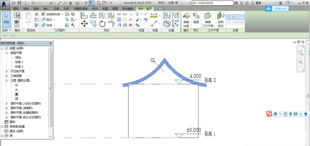Screen dimensions: 310x146
Task: Click the Aligned Dimension measure icon
Action: tap(154, 15)
